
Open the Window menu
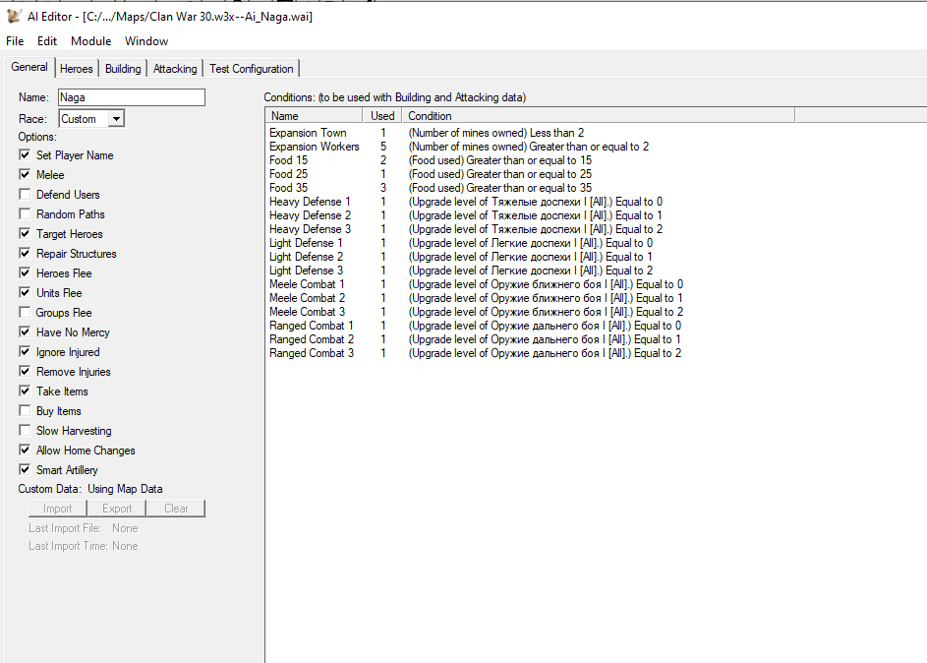pos(146,40)
